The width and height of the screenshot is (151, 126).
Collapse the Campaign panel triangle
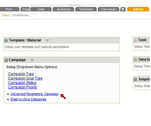click(32, 60)
